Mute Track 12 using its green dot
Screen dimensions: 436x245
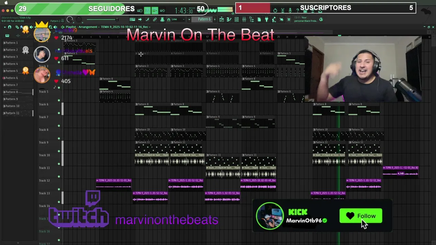click(x=59, y=189)
